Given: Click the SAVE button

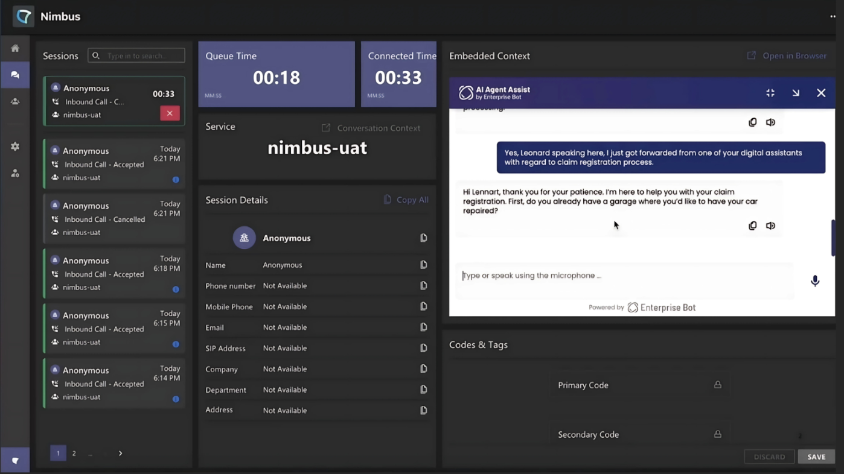Looking at the screenshot, I should pyautogui.click(x=816, y=457).
